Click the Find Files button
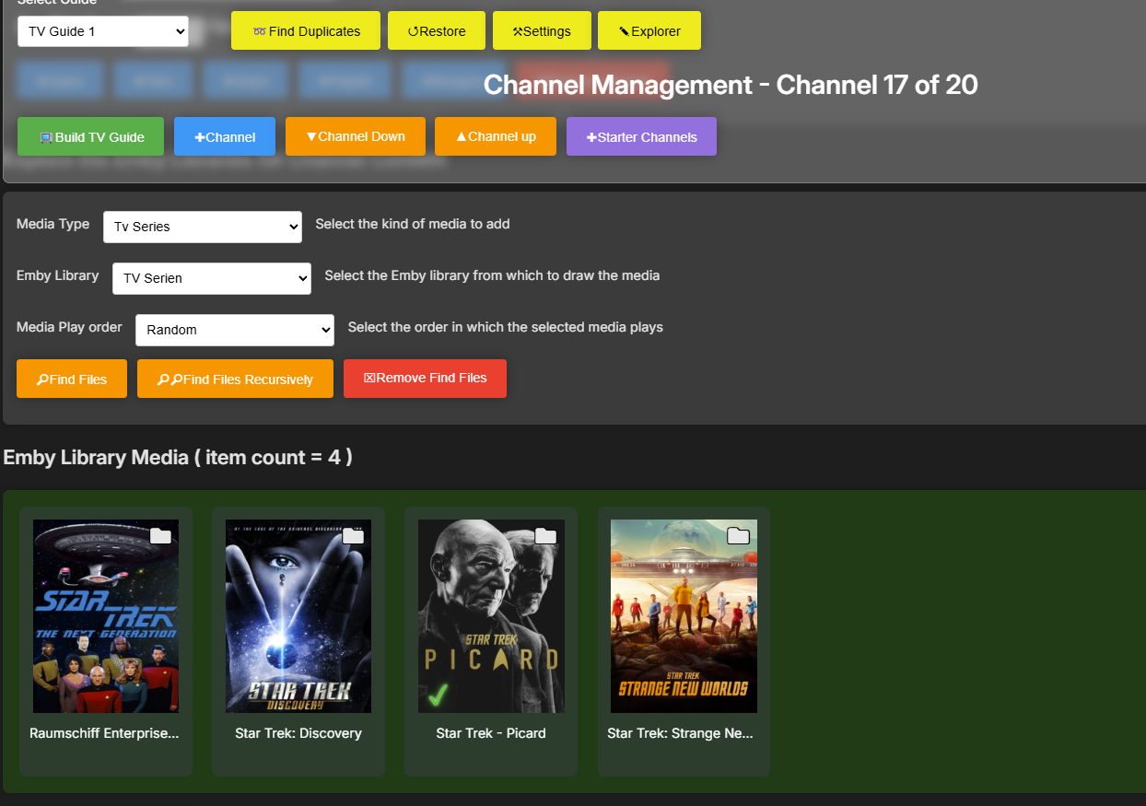 pyautogui.click(x=72, y=379)
